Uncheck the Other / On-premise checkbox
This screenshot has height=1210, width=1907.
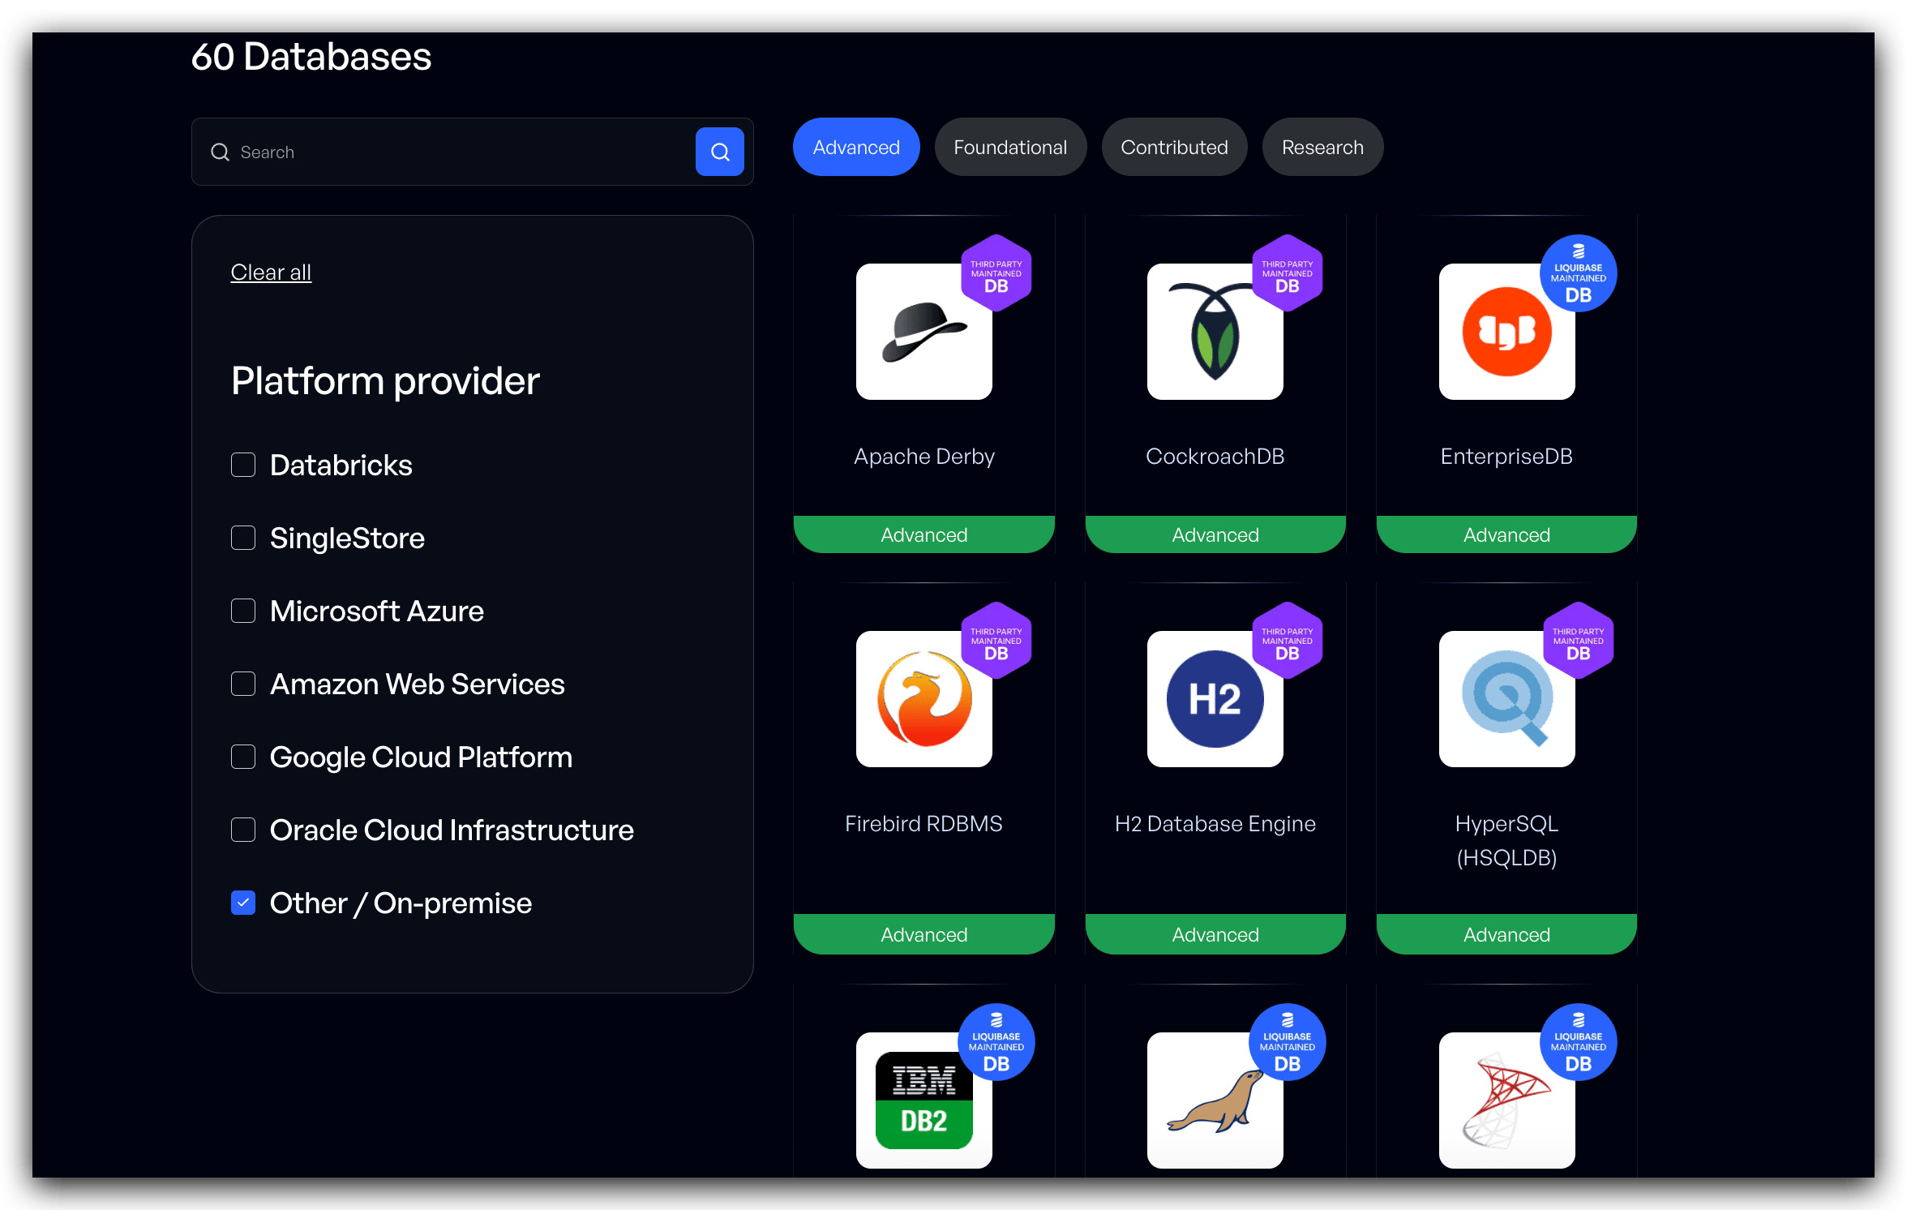(x=243, y=903)
